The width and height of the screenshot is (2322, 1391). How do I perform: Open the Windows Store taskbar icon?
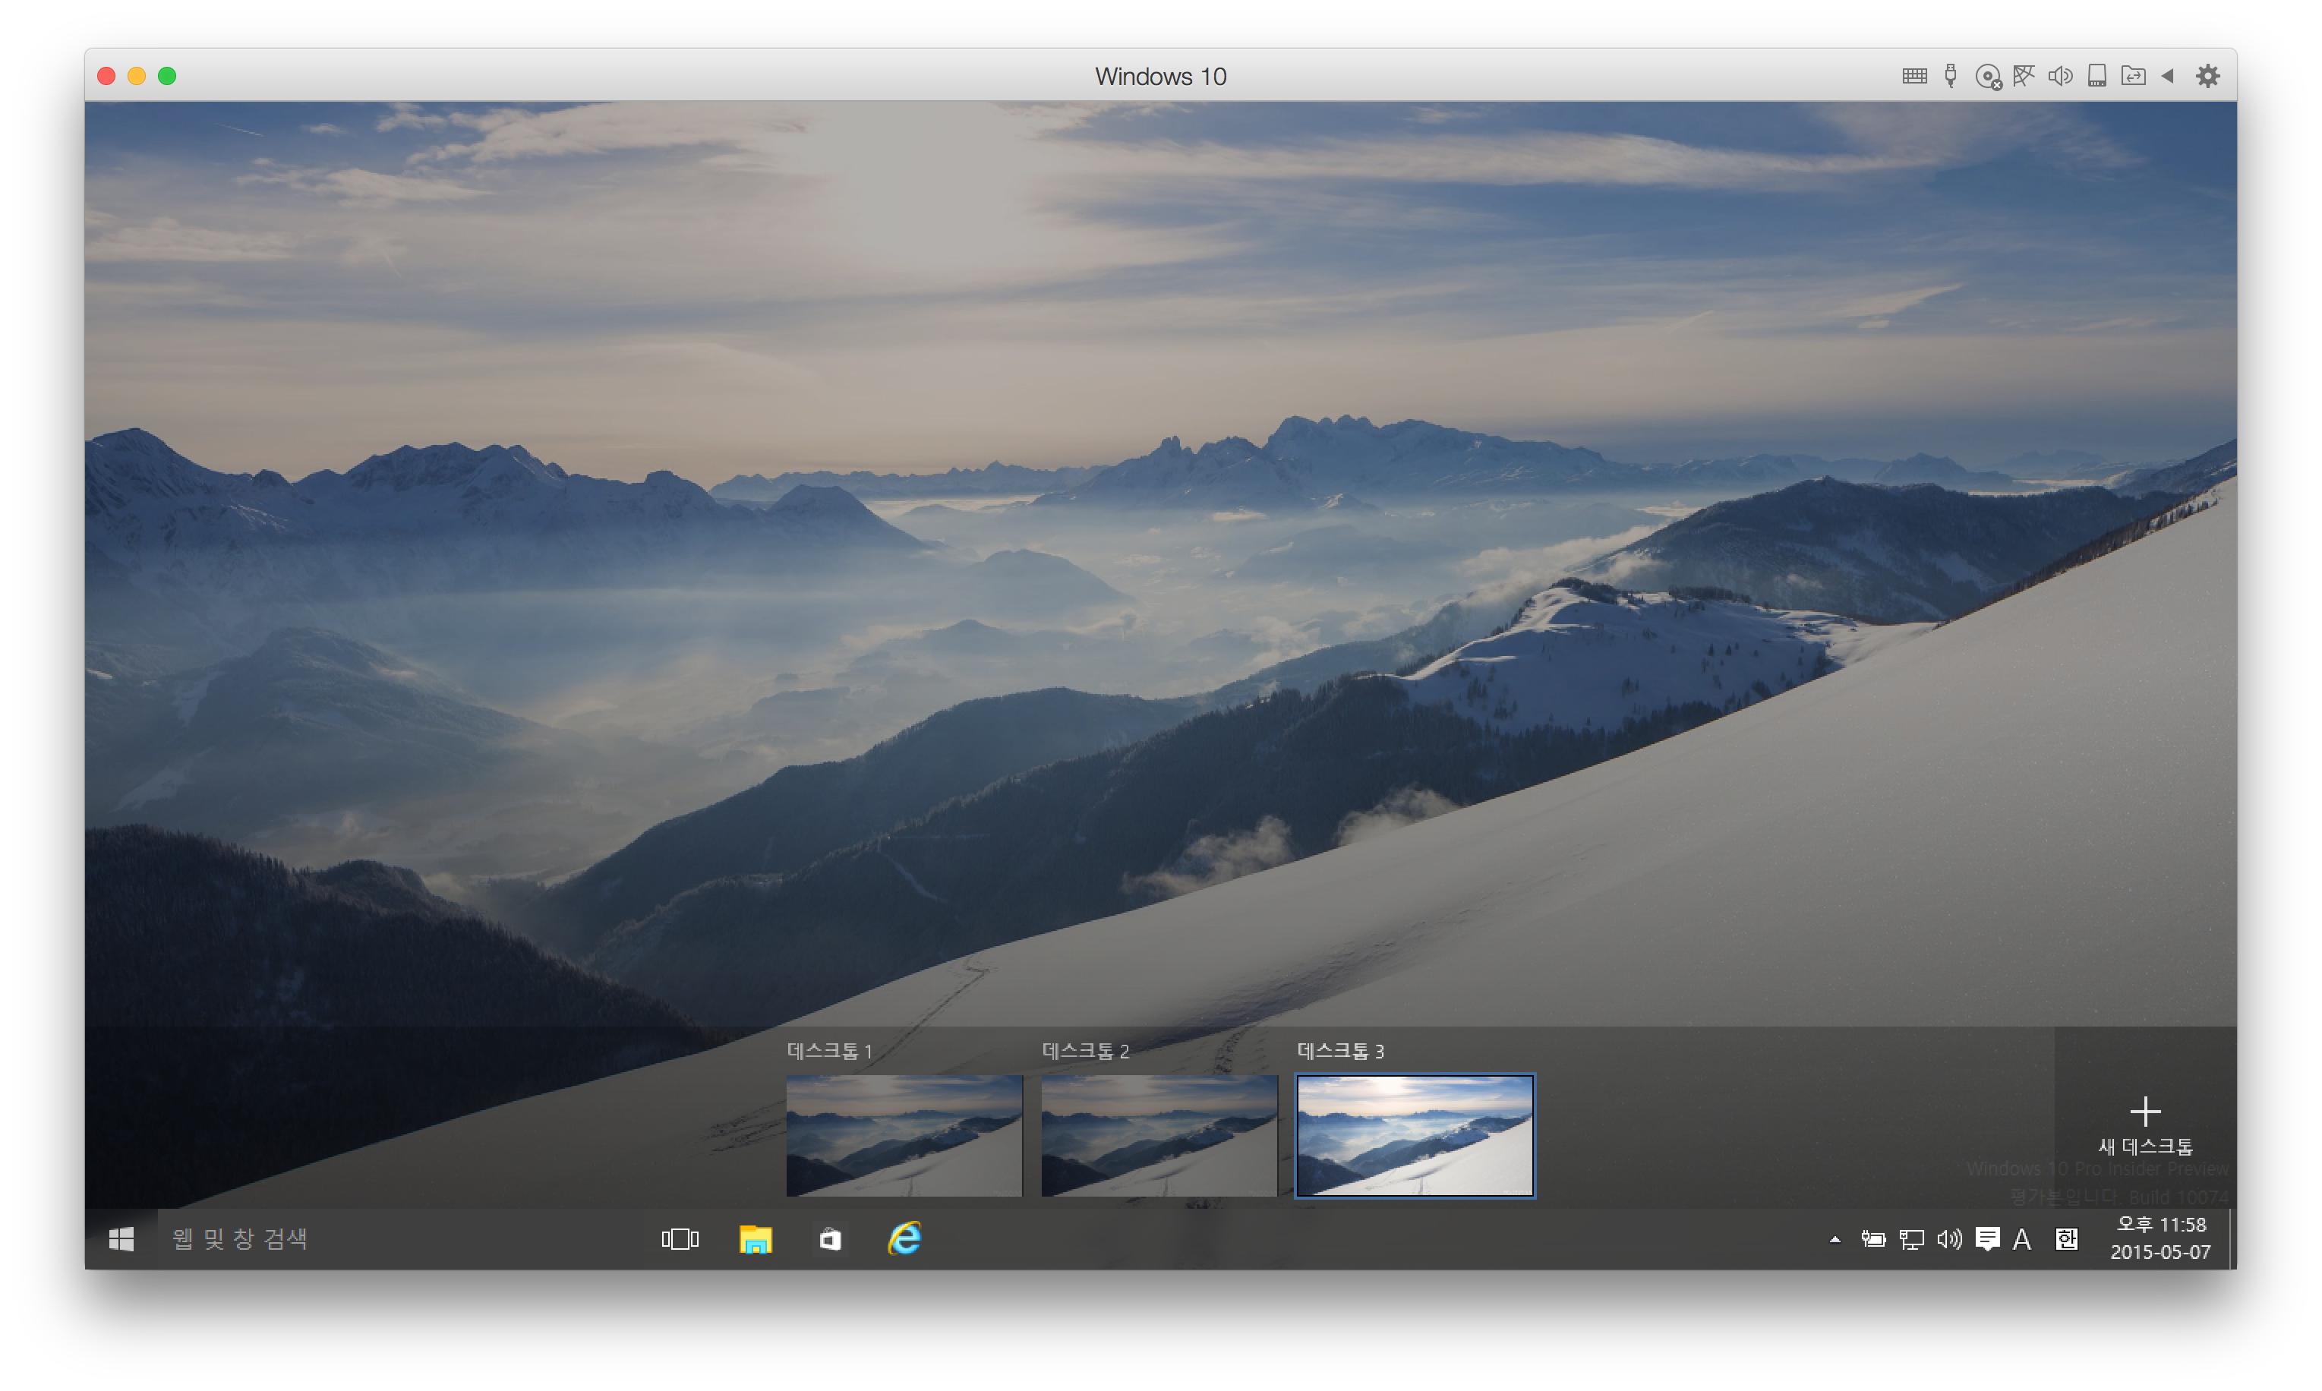point(831,1239)
